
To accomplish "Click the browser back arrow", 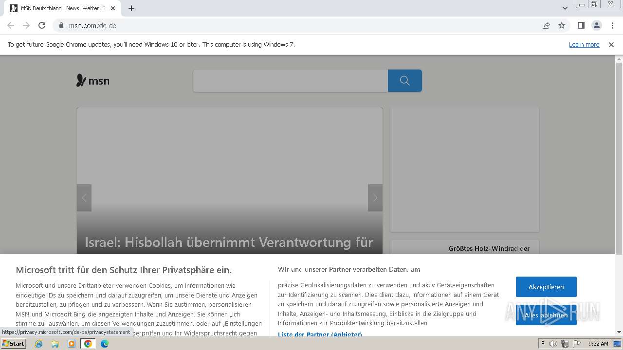I will [x=11, y=25].
